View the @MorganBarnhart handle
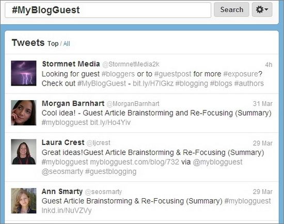The height and width of the screenshot is (224, 284). coord(133,104)
